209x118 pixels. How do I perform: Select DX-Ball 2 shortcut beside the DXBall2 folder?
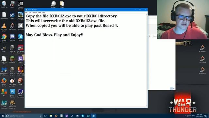(54, 4)
